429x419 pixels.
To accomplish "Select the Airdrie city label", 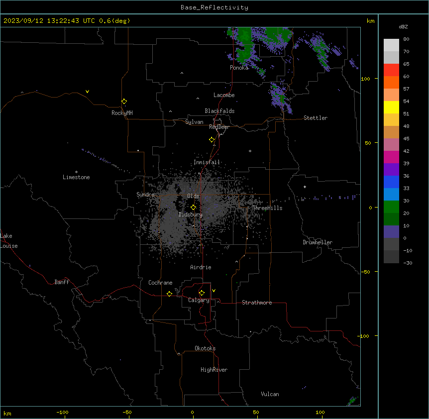I will (x=201, y=267).
